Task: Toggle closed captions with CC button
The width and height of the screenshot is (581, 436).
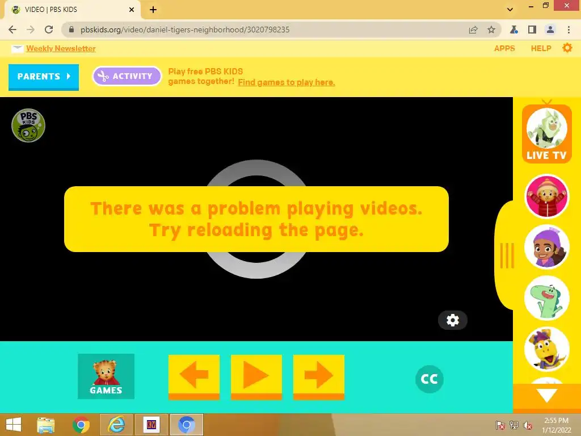Action: click(x=429, y=379)
